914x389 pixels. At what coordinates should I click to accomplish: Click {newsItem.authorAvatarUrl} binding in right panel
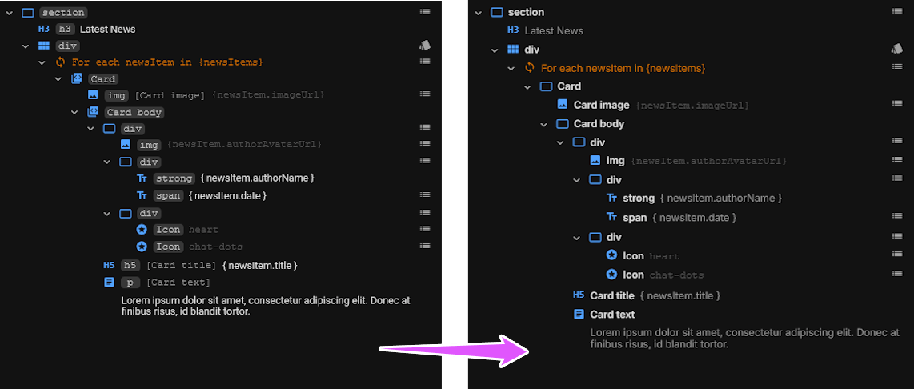pyautogui.click(x=708, y=161)
